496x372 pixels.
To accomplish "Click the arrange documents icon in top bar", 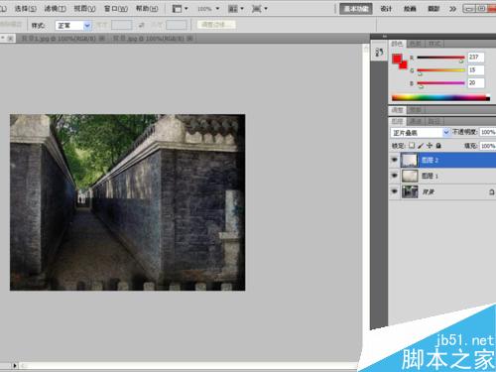I will click(236, 9).
